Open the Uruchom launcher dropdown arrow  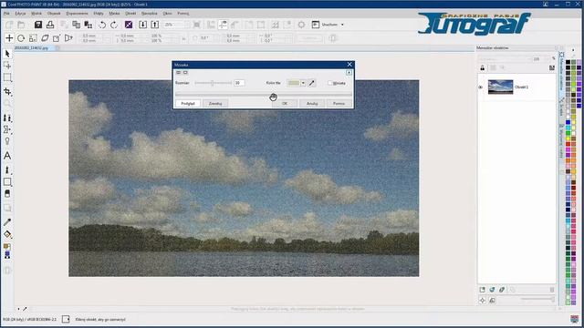(342, 25)
